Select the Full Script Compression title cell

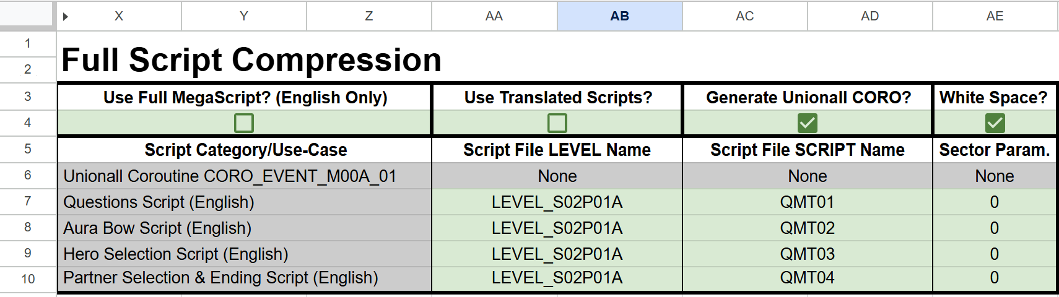(x=251, y=61)
